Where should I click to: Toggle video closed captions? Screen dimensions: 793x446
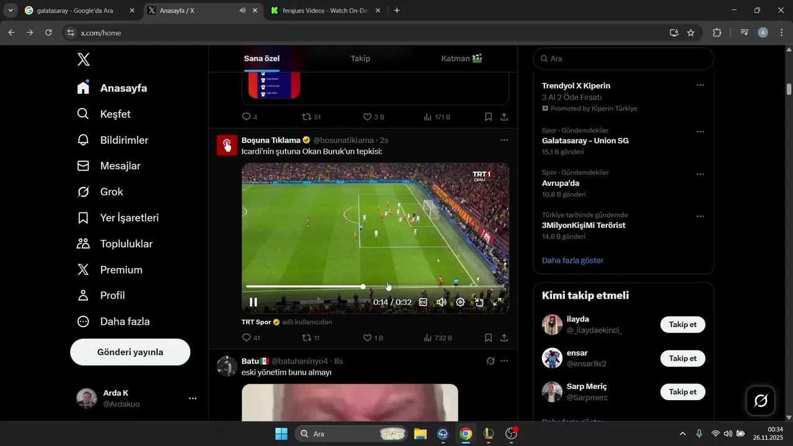[x=423, y=302]
